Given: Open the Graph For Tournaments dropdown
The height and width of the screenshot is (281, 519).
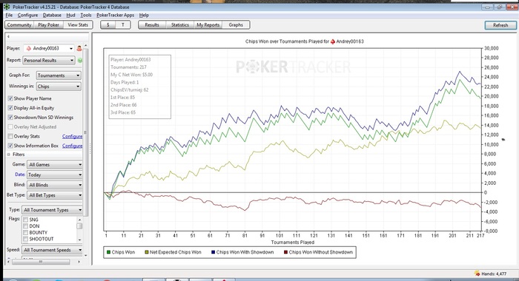Looking at the screenshot, I should click(x=59, y=75).
